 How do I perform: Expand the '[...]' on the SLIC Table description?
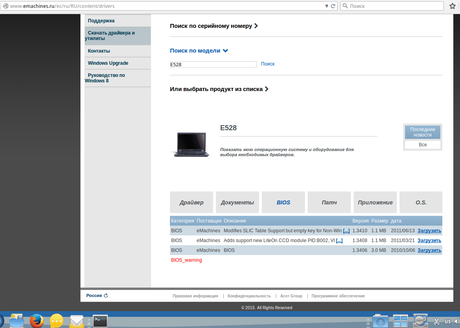pyautogui.click(x=346, y=231)
